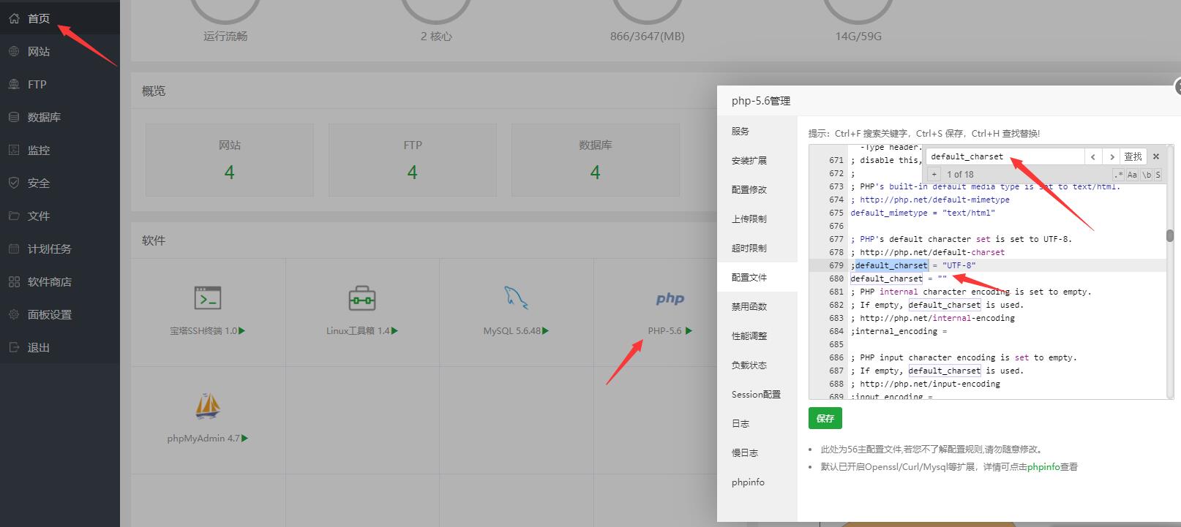Close the editor search box

click(x=1156, y=156)
